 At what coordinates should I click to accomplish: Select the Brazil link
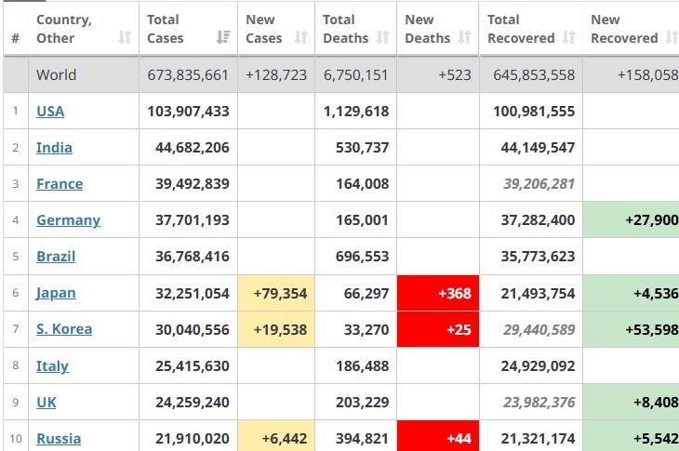tap(56, 257)
